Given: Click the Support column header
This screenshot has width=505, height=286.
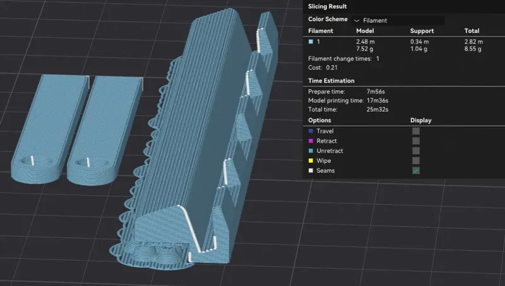Looking at the screenshot, I should pyautogui.click(x=422, y=31).
